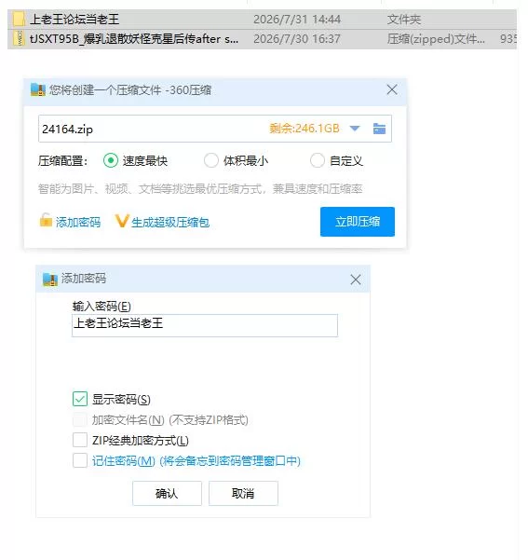The image size is (528, 560).
Task: Click the date 2026/7/31 14:44 cell
Action: click(x=297, y=20)
